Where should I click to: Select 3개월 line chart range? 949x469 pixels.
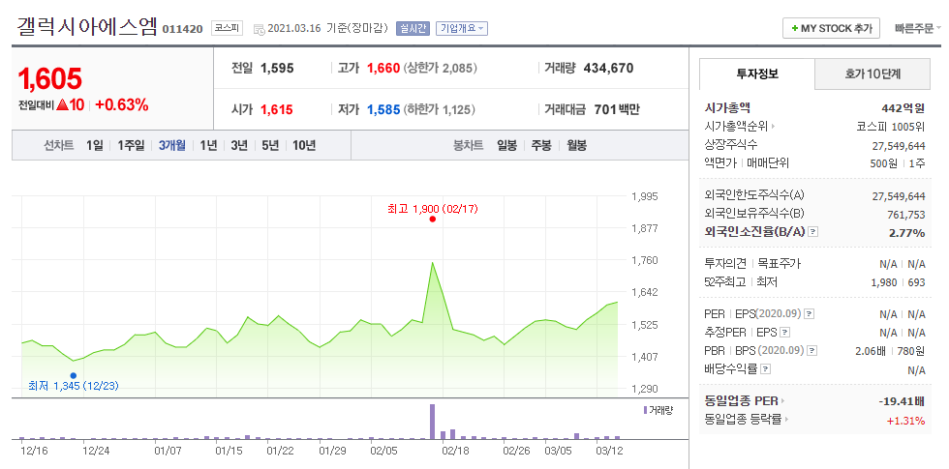click(x=172, y=146)
